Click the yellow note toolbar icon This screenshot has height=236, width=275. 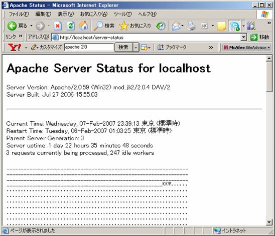coord(221,26)
